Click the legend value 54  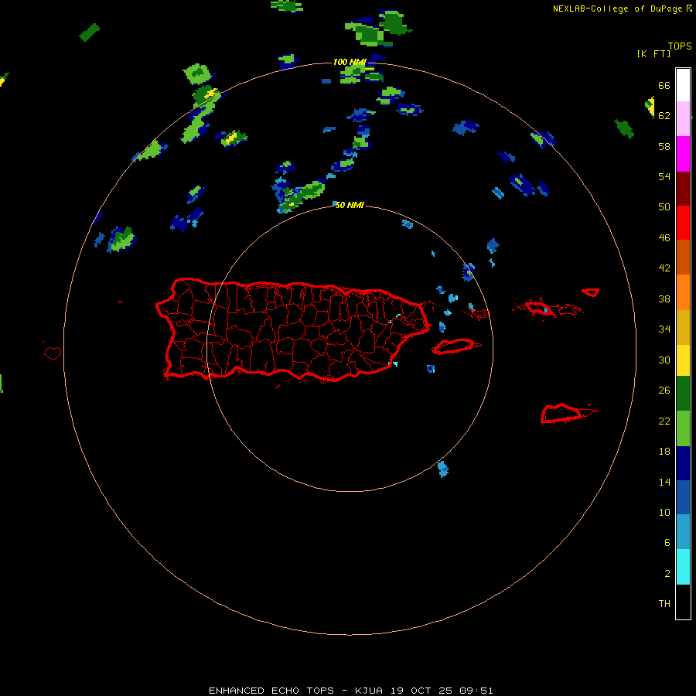(664, 176)
